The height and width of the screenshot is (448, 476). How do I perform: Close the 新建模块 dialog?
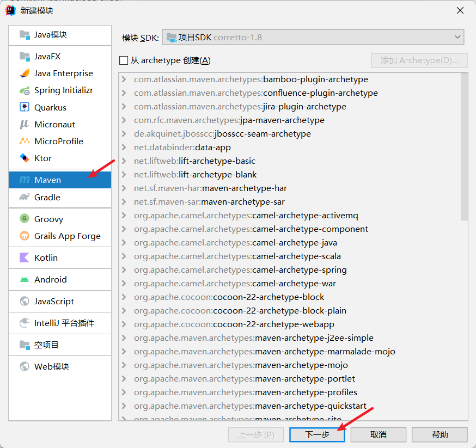460,10
